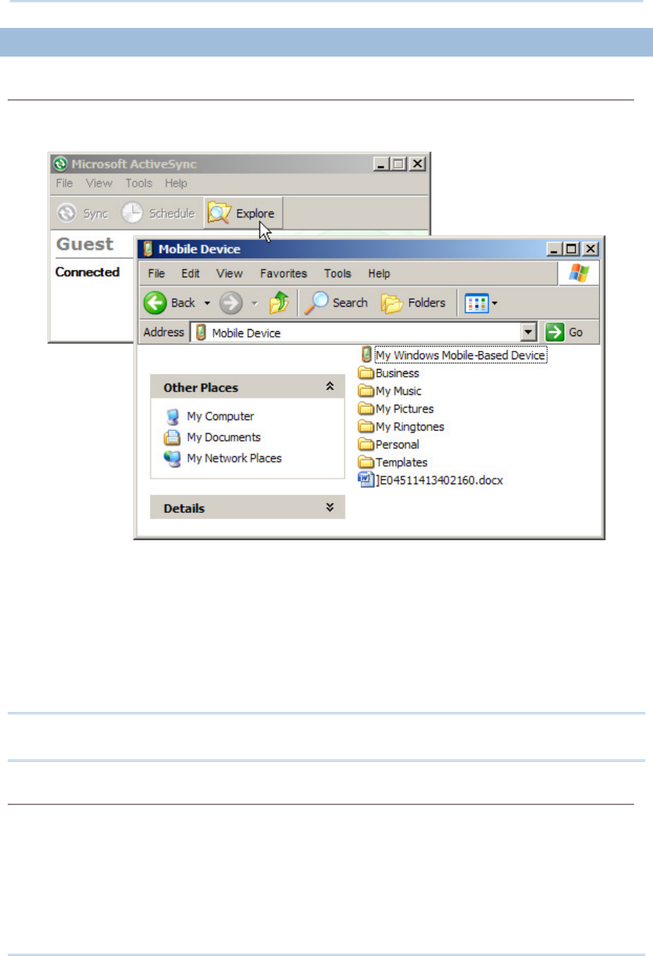
Task: Open Back button history dropdown arrow
Action: pyautogui.click(x=207, y=303)
